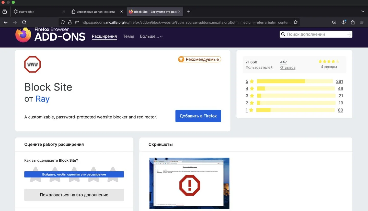Screen dimensions: 368x211
Task: Click the 19 two-star count
Action: 341,103
